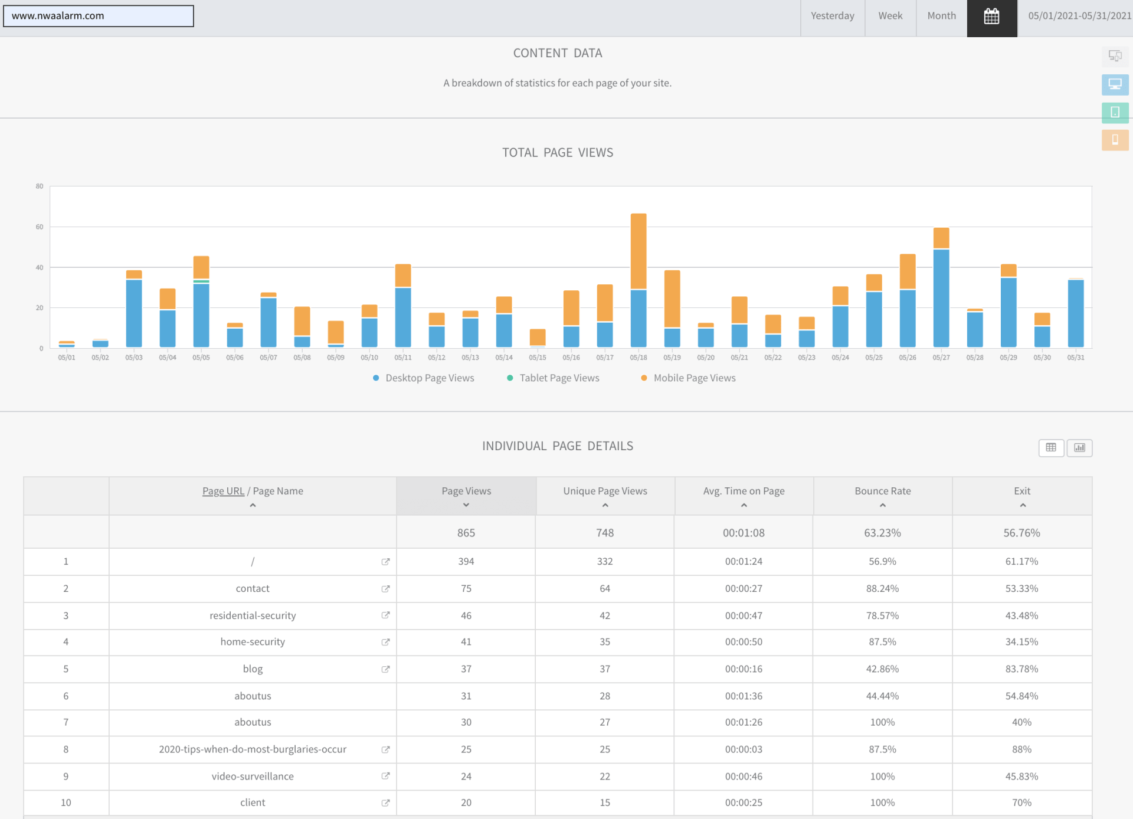Open contact page external link icon
Viewport: 1133px width, 819px height.
point(385,589)
